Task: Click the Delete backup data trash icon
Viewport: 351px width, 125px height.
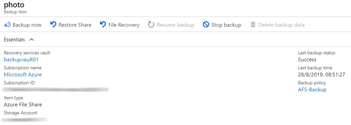Action: point(253,24)
